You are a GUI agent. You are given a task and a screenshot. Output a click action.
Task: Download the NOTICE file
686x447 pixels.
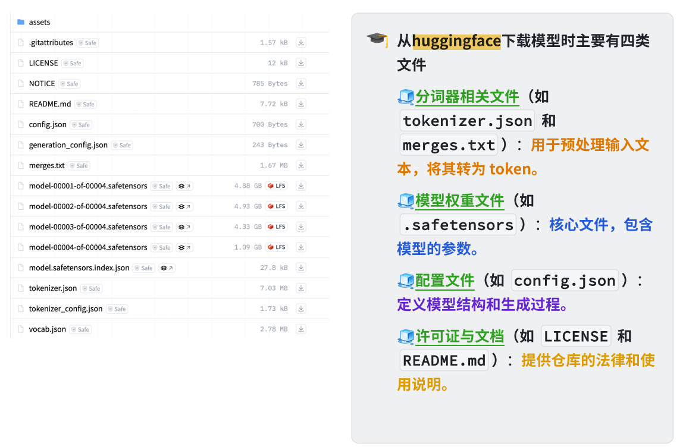coord(301,83)
